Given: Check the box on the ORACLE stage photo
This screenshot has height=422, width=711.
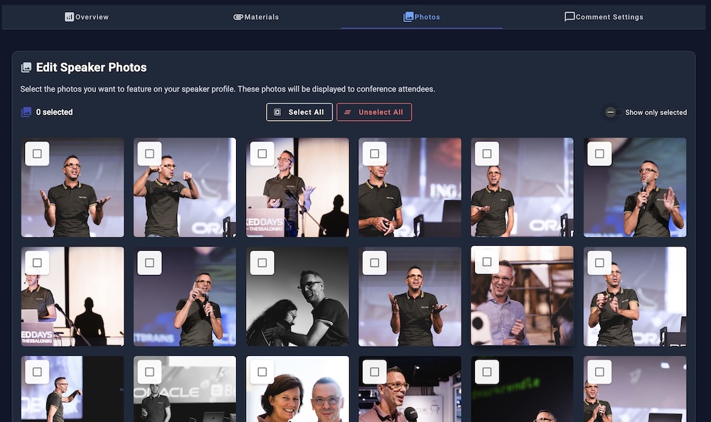Looking at the screenshot, I should 149,372.
